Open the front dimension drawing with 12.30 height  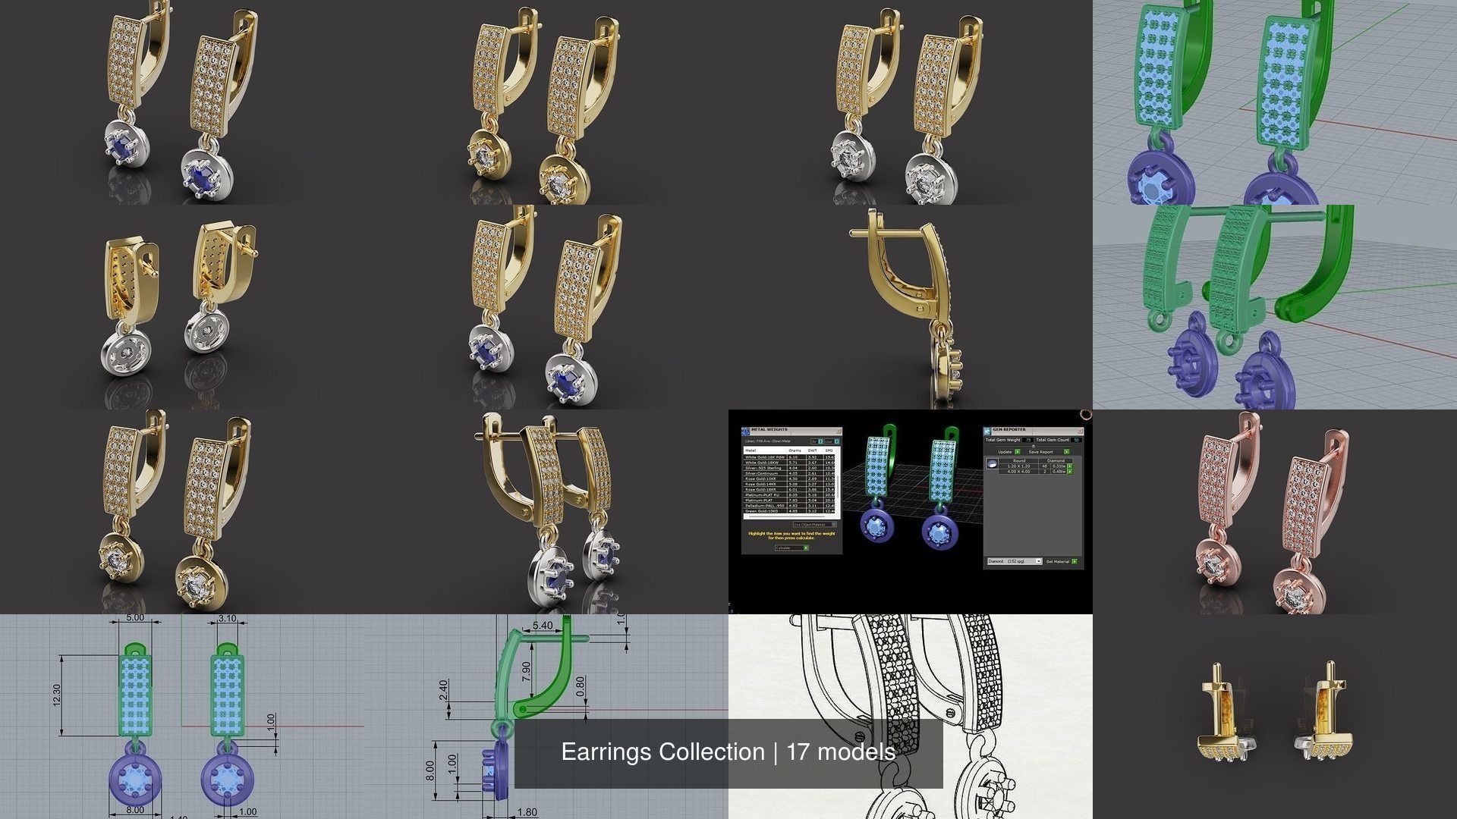[x=182, y=717]
